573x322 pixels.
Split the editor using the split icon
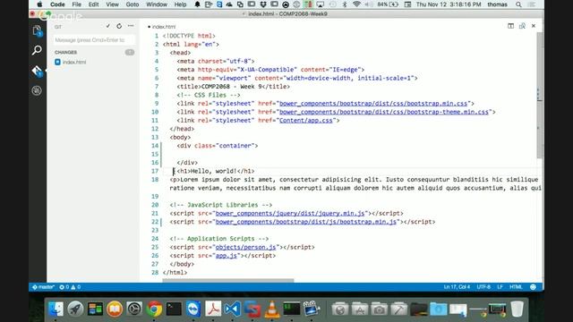[x=510, y=26]
